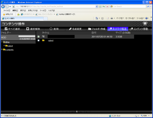This screenshot has height=118, width=153.
Task: Open the recent pages dropdown by Forward
Action: (10, 7)
